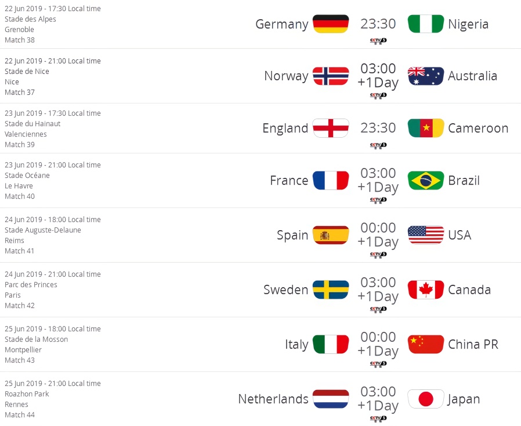Open the England team link
Screen dimensions: 521x426
point(285,128)
